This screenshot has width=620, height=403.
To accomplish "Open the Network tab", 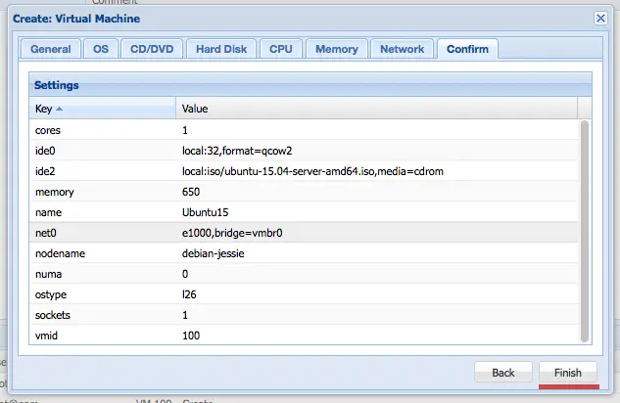I will coord(403,49).
